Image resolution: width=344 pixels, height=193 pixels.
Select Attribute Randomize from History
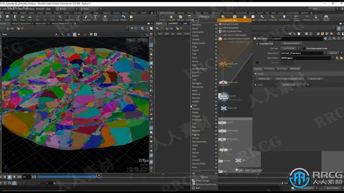tap(204, 184)
